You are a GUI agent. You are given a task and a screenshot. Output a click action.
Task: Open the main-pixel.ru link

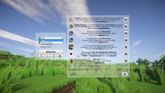click(100, 63)
